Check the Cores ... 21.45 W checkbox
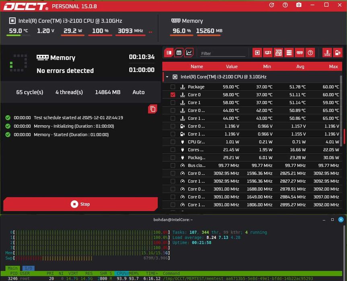The image size is (347, 281). click(173, 150)
